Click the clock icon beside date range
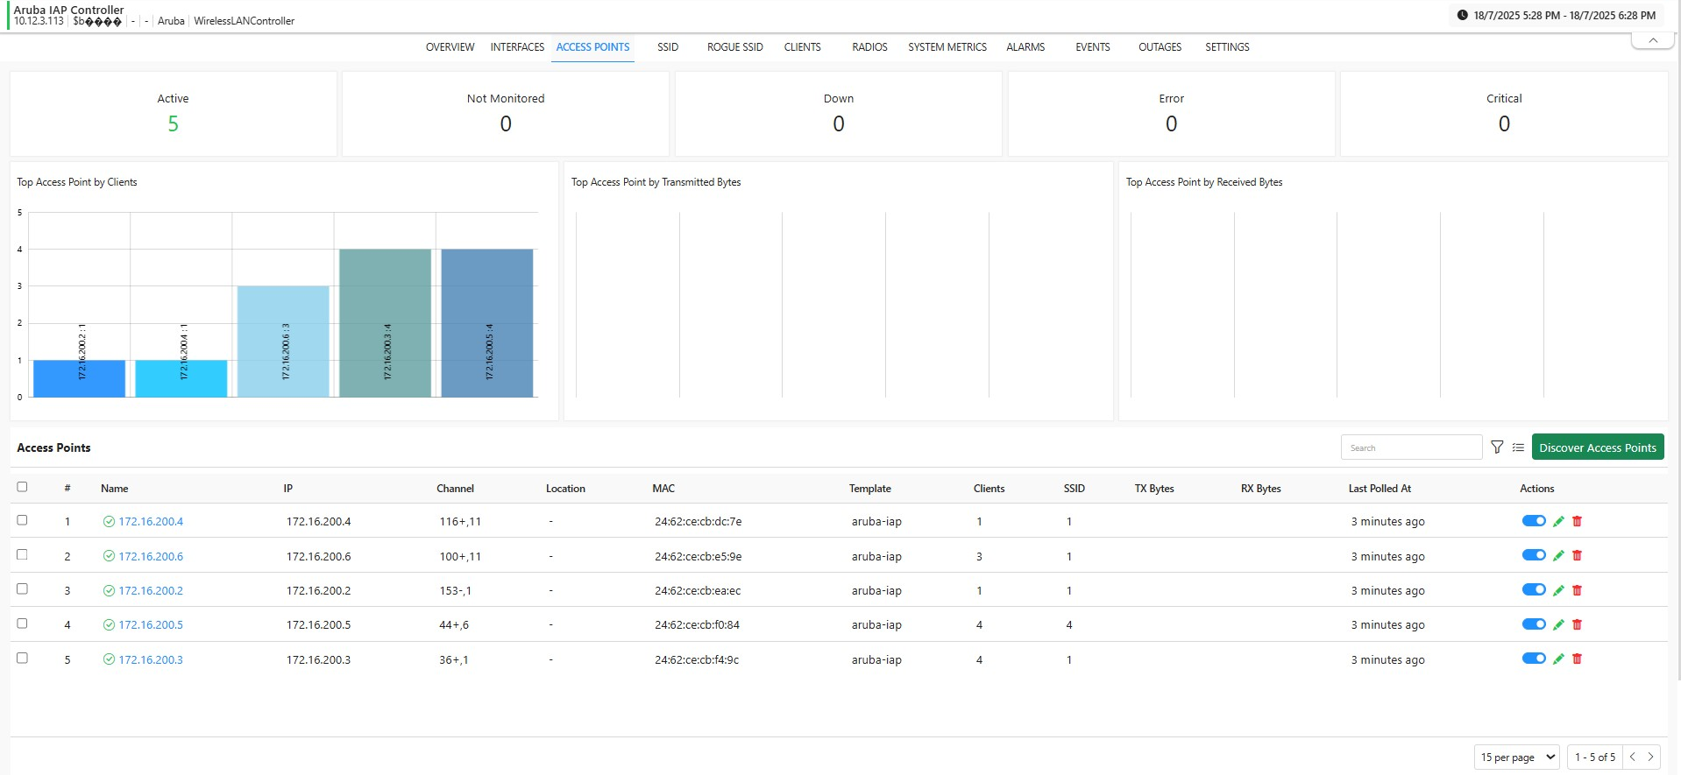This screenshot has height=775, width=1681. 1462,15
